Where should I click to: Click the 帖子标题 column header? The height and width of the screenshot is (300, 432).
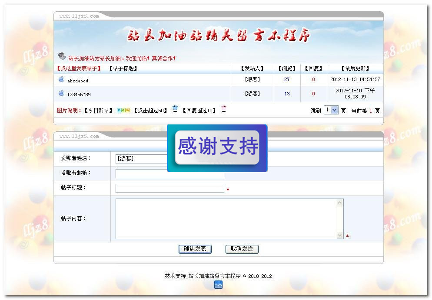click(123, 68)
